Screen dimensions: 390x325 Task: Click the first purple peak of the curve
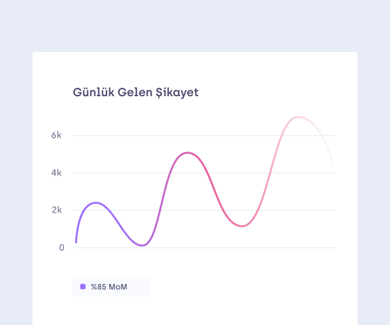pos(96,203)
